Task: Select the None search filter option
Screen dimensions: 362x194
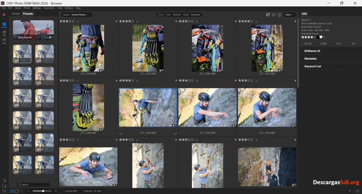Action: pos(161,15)
